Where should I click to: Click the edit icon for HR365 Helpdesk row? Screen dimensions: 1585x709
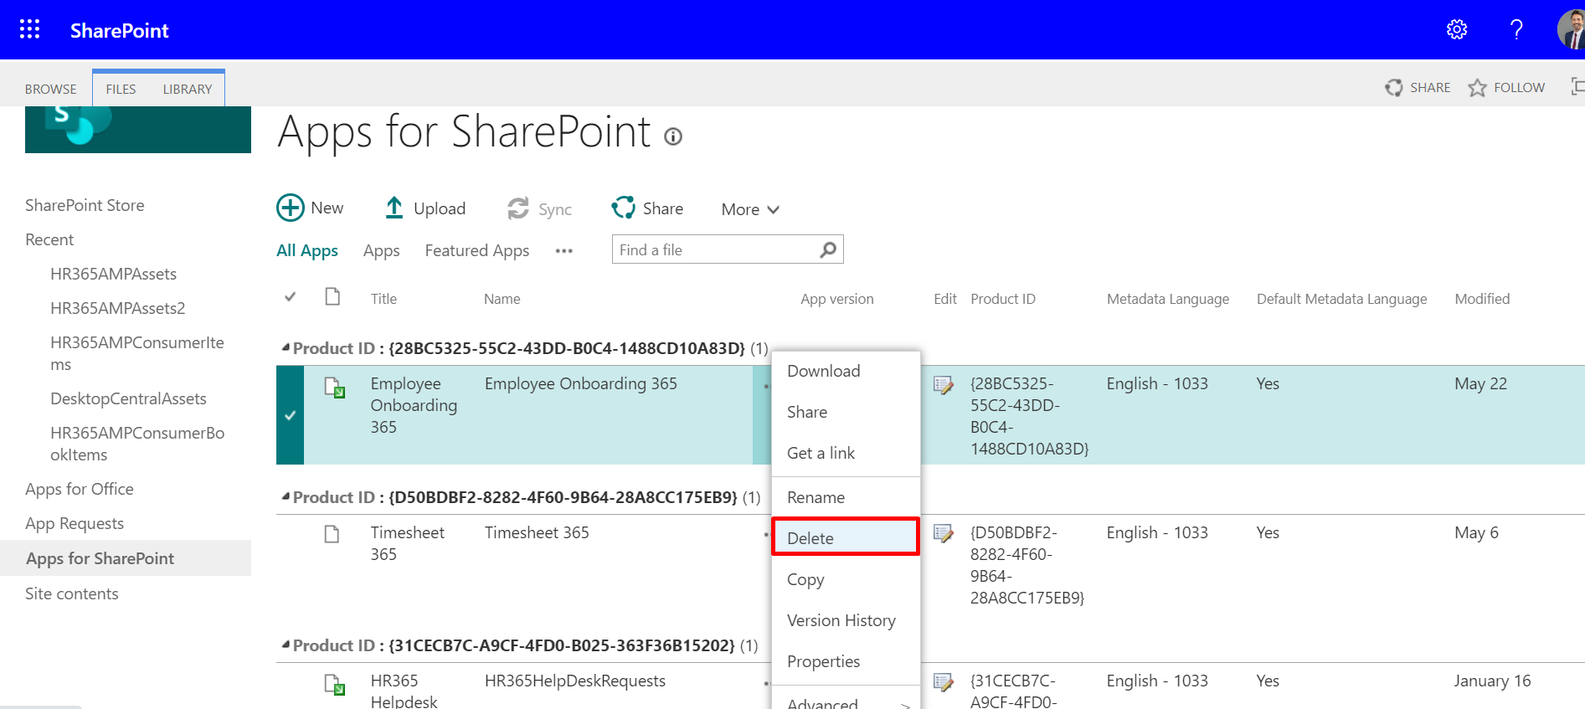(x=944, y=682)
